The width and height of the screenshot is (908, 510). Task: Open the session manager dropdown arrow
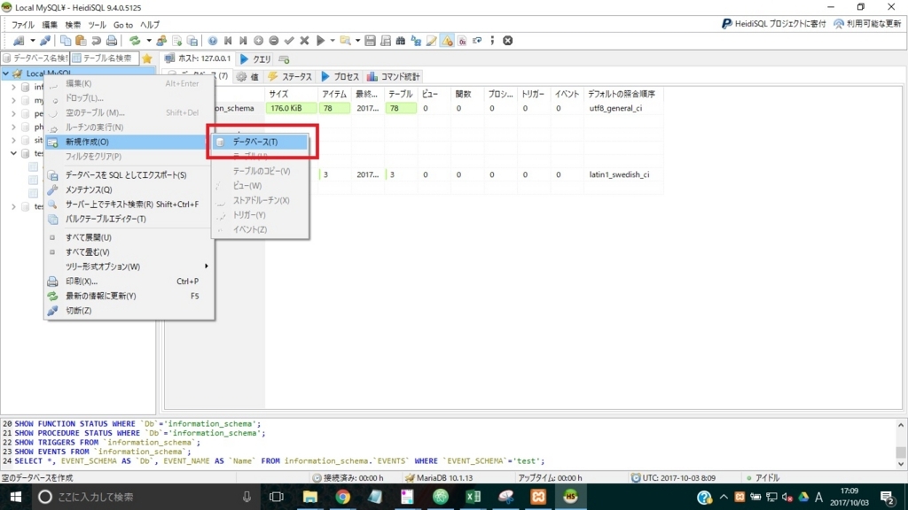coord(33,41)
